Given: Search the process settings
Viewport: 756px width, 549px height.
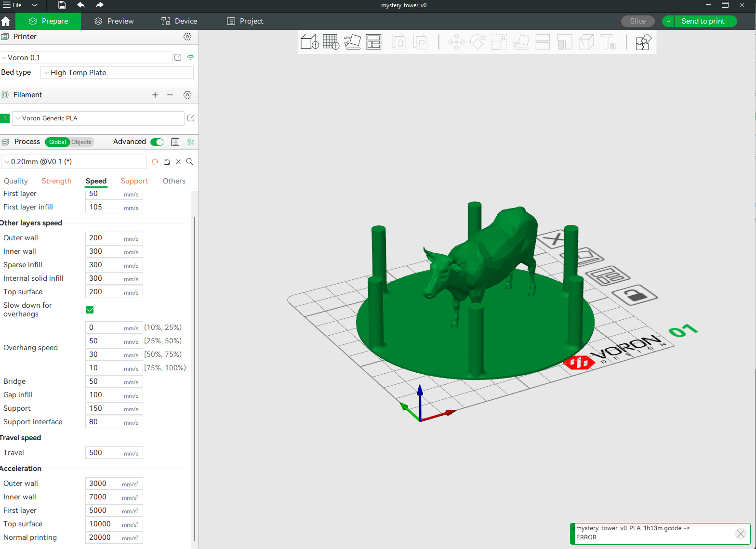Looking at the screenshot, I should point(190,162).
